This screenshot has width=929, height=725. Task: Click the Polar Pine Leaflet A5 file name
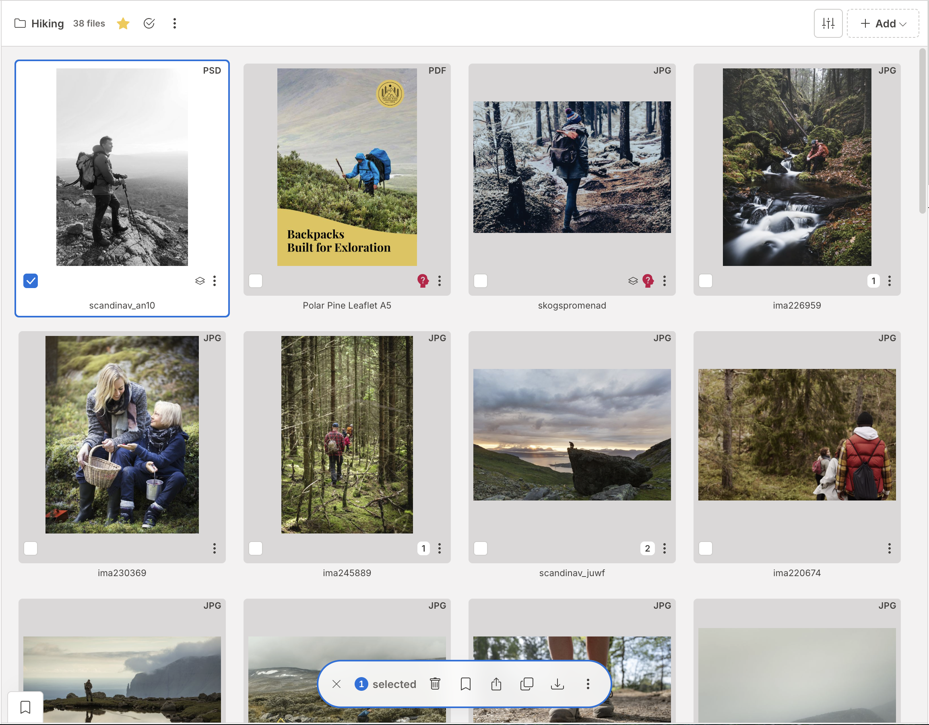tap(347, 305)
